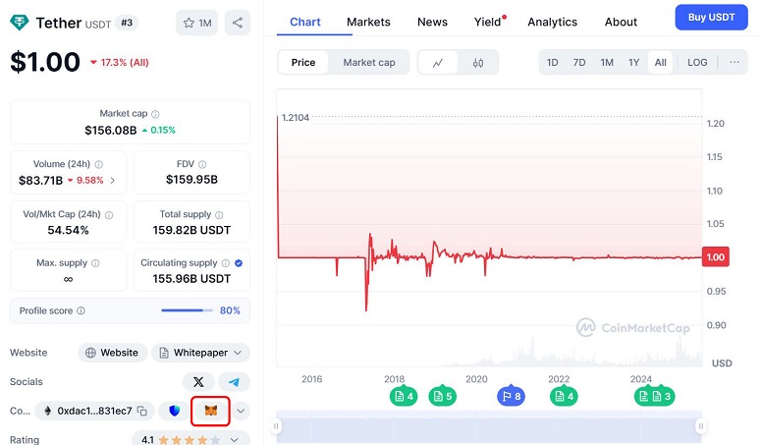Switch chart to Market cap
Image resolution: width=761 pixels, height=445 pixels.
click(369, 63)
